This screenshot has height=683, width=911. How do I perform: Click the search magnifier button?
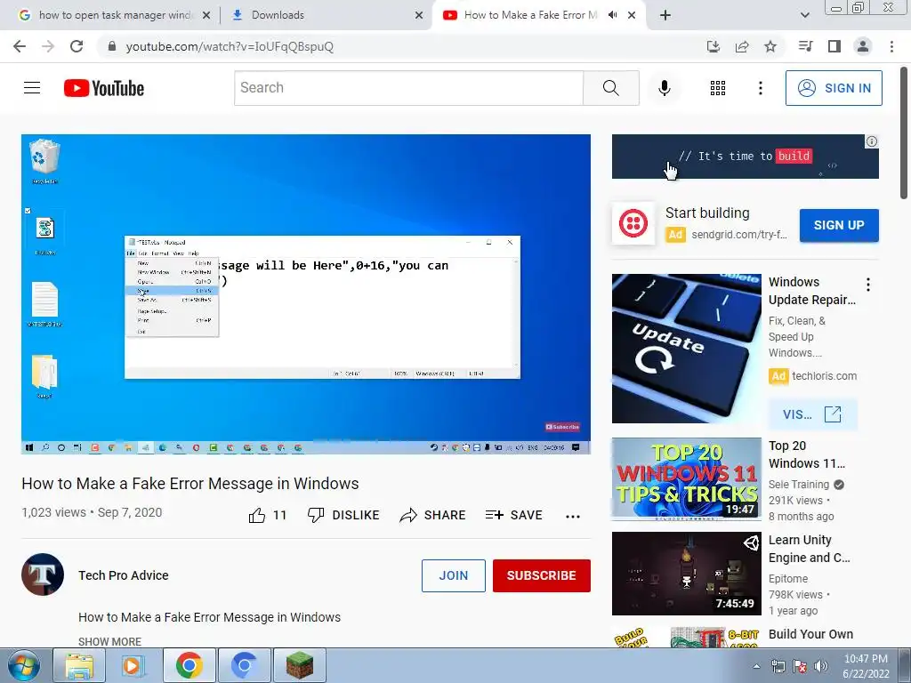610,88
